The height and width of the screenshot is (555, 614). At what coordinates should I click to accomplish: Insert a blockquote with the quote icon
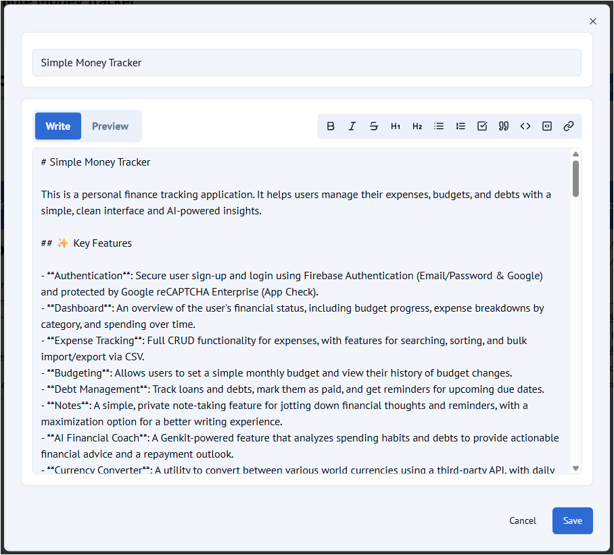pos(504,126)
